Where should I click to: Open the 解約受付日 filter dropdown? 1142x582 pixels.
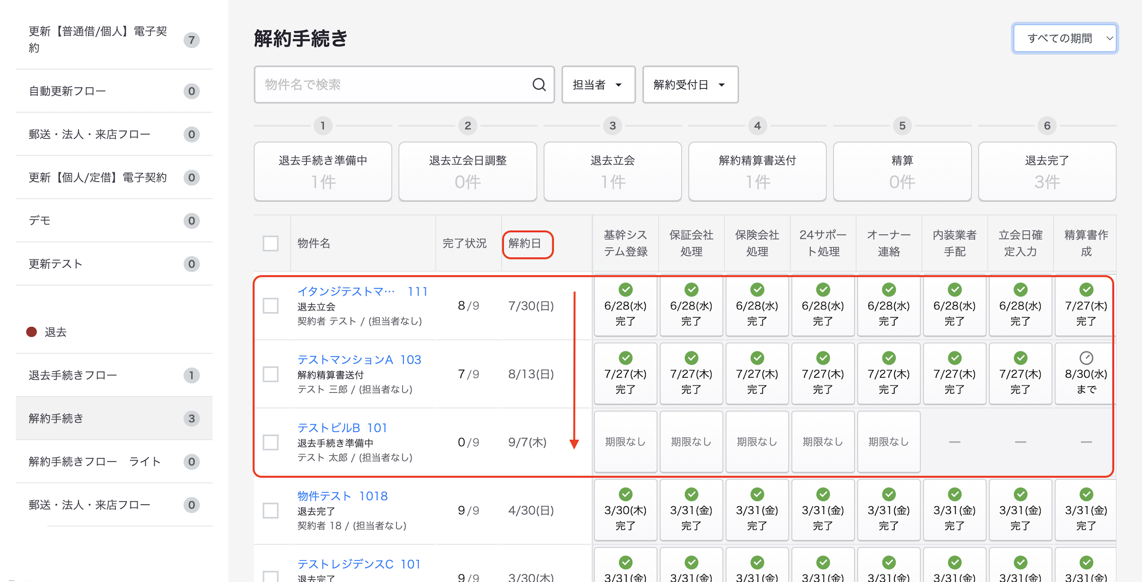point(690,85)
